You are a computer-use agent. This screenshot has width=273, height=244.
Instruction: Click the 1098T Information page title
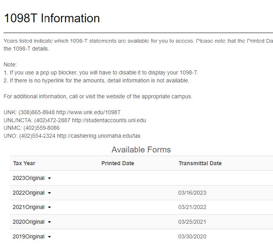pyautogui.click(x=52, y=18)
